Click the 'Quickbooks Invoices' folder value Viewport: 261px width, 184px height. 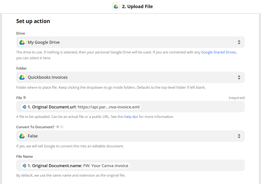click(x=48, y=77)
